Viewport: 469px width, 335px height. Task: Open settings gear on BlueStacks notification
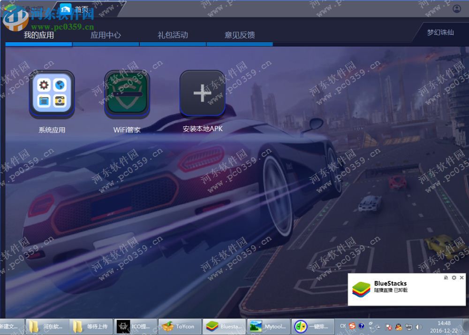coord(454,278)
